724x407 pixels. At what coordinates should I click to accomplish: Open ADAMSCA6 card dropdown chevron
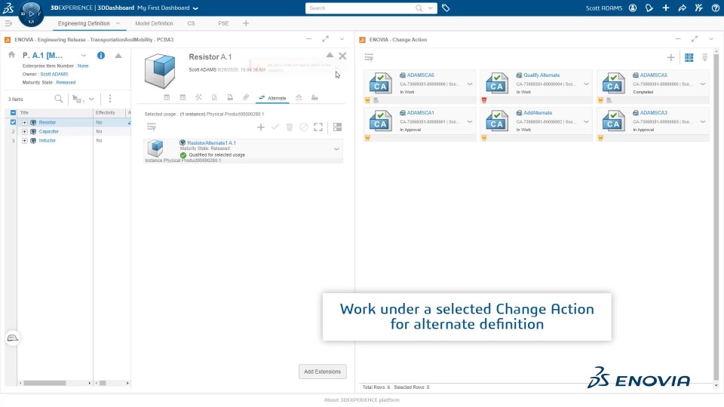coord(470,84)
